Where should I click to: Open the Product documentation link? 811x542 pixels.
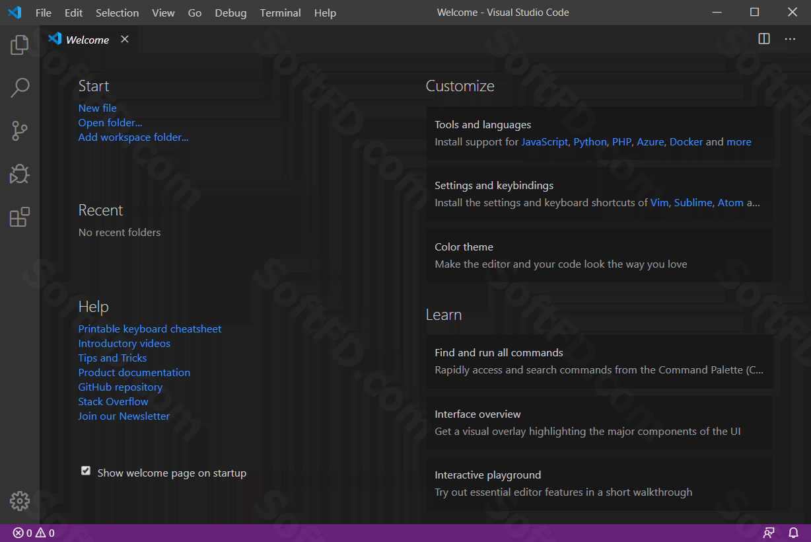click(x=134, y=373)
